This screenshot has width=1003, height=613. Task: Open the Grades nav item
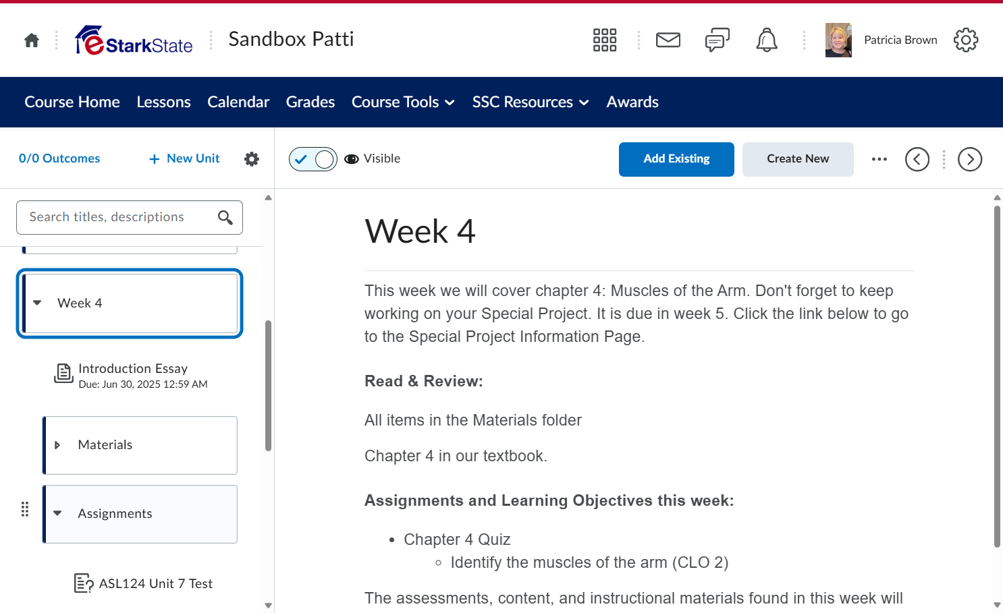tap(310, 102)
